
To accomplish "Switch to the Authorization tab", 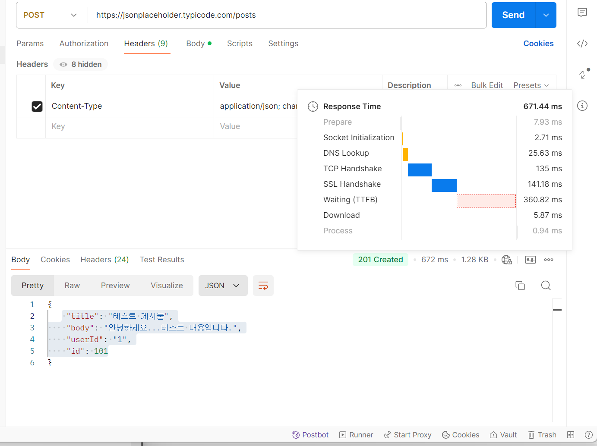I will tap(84, 44).
